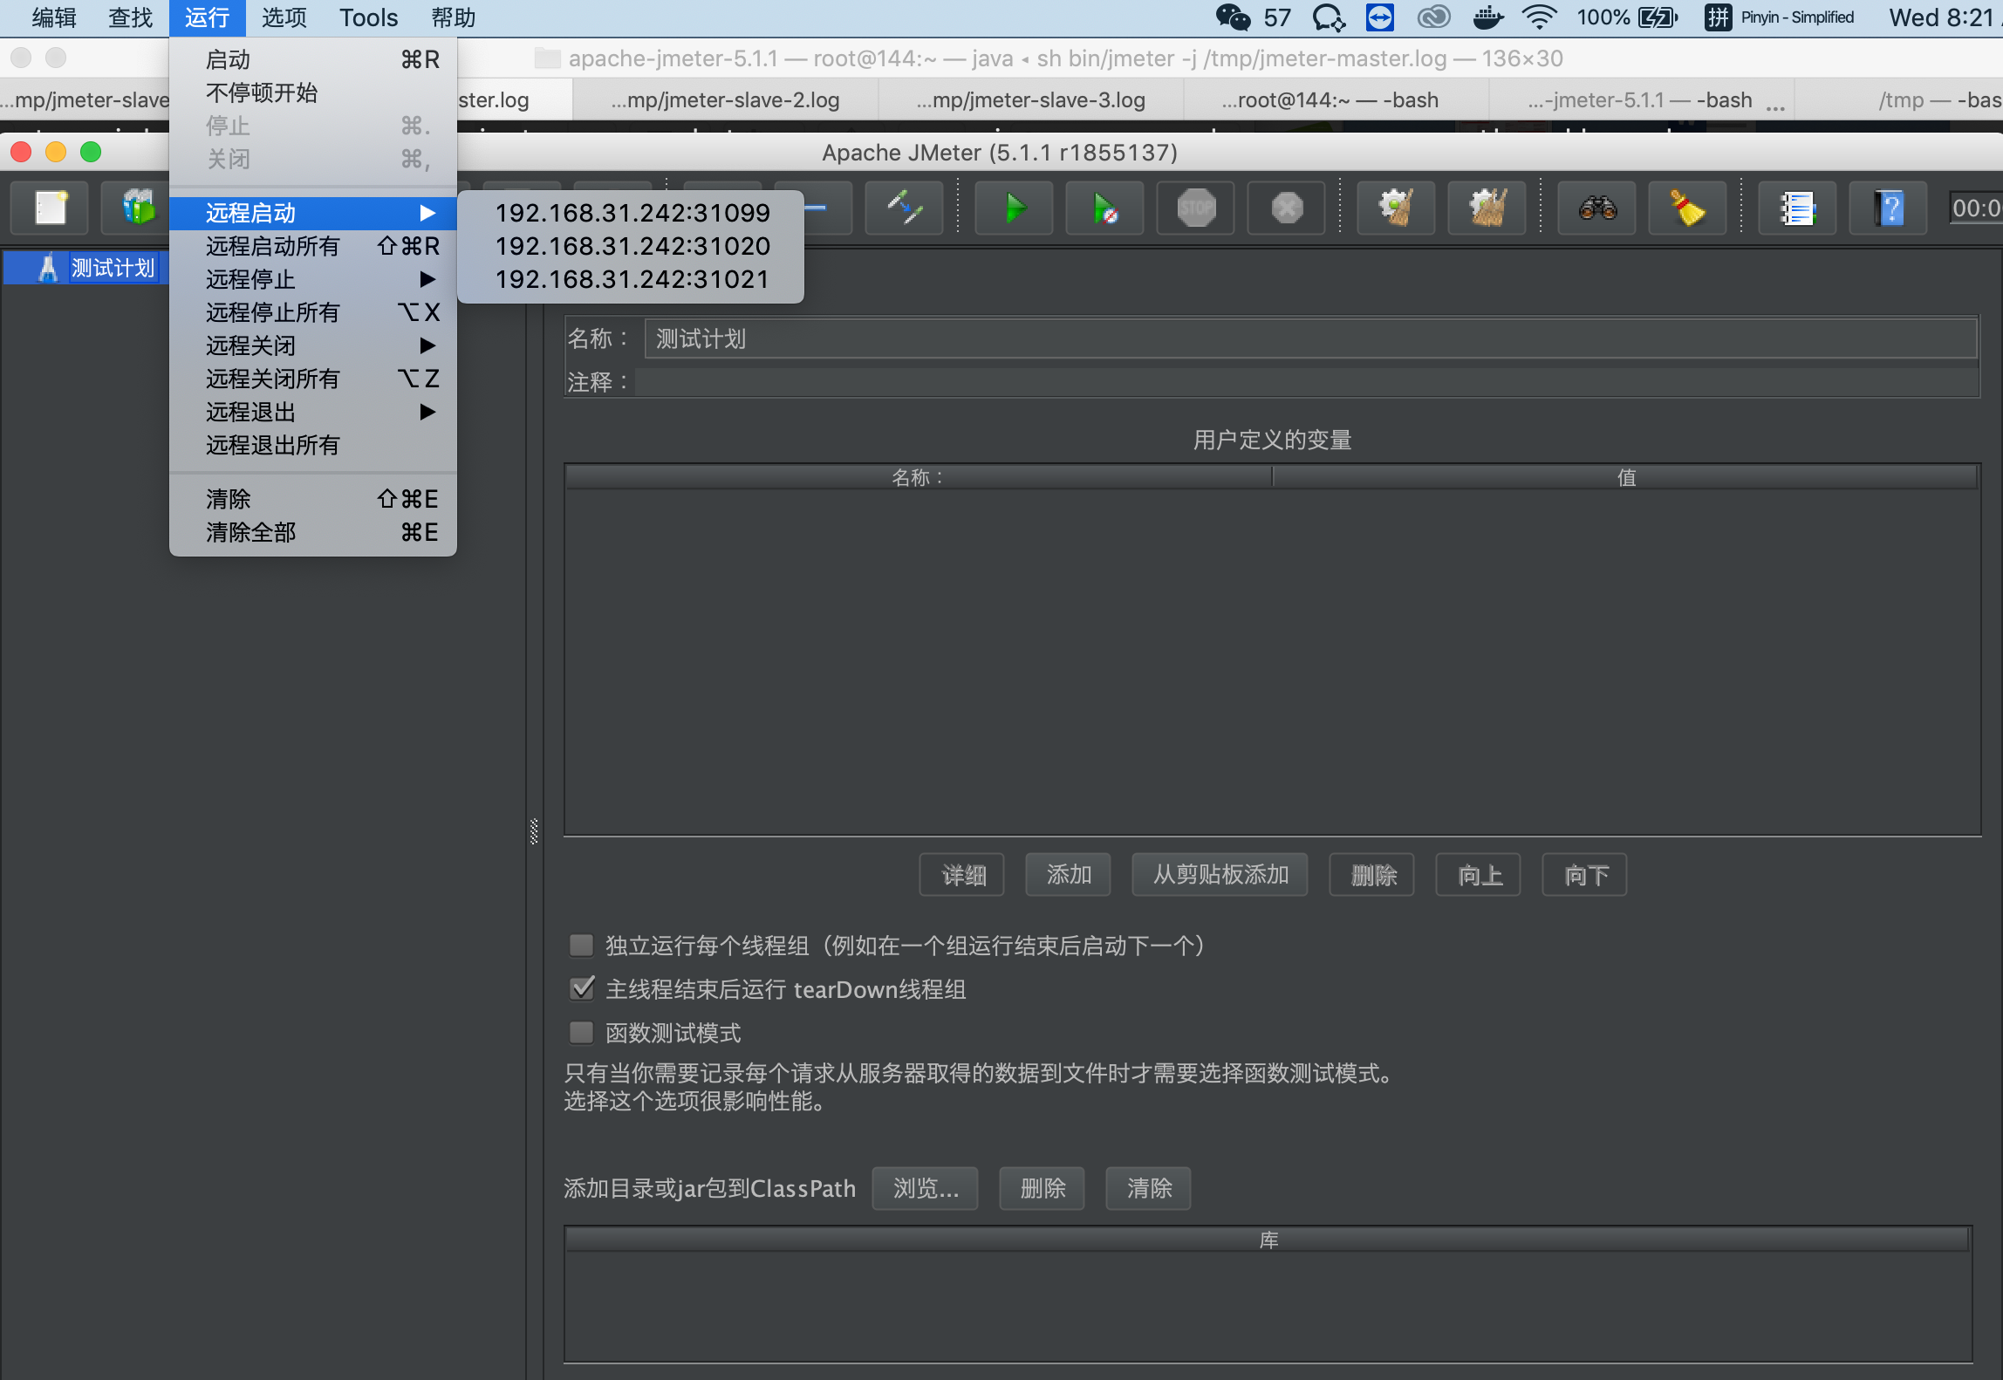
Task: Click the yellow broom Reset Search icon
Action: [1687, 208]
